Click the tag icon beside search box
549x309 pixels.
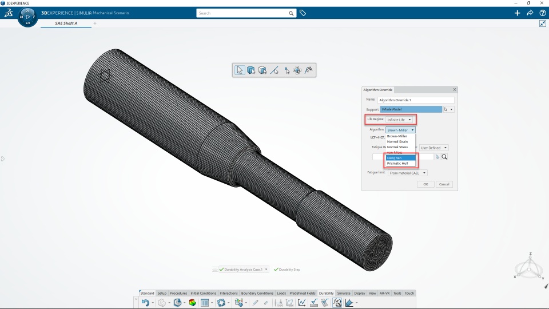pyautogui.click(x=303, y=13)
